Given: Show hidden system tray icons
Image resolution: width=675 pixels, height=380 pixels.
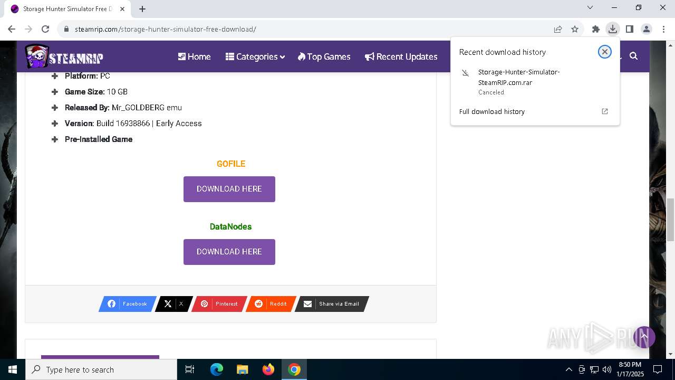Looking at the screenshot, I should tap(568, 369).
